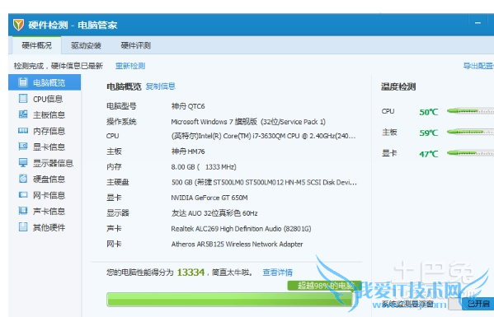The image size is (494, 317).
Task: Click the CPU temperature gauge bar
Action: pos(470,111)
